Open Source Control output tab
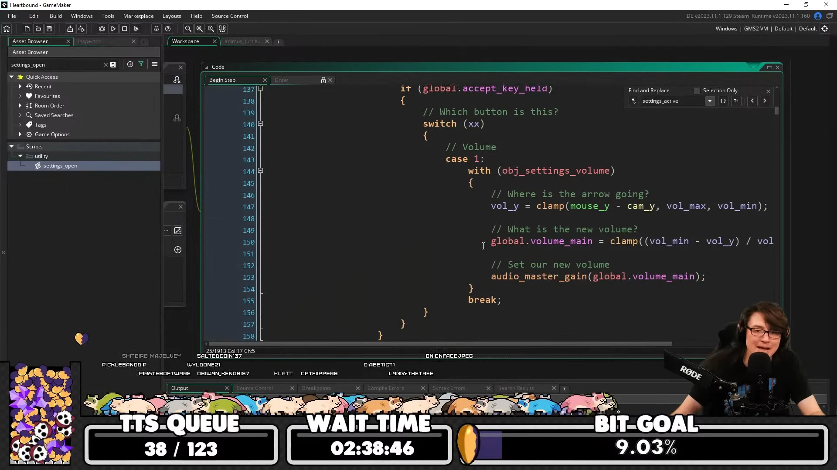 (255, 388)
